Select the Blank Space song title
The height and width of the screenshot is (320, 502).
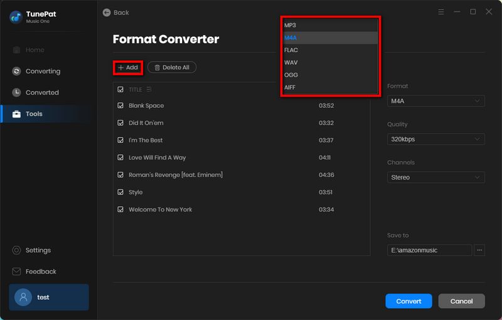point(146,105)
